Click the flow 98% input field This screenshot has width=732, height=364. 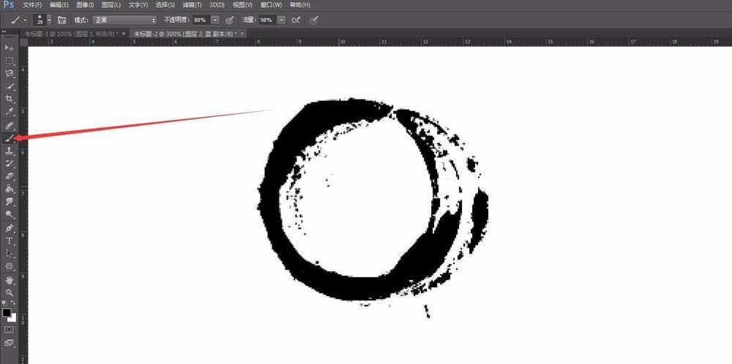click(267, 20)
